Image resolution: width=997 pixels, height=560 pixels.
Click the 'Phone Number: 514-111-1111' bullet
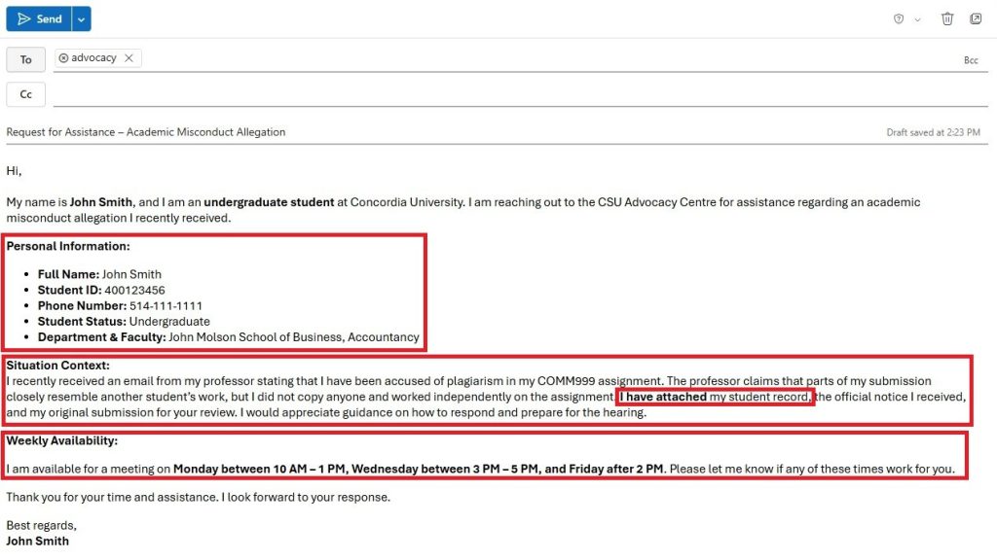click(x=120, y=305)
